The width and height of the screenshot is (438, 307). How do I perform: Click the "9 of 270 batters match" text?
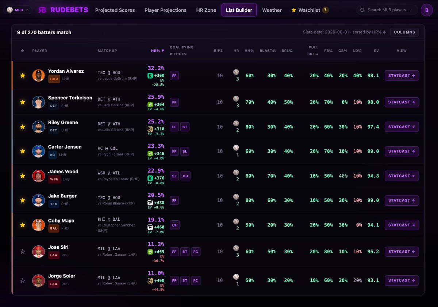coord(44,32)
